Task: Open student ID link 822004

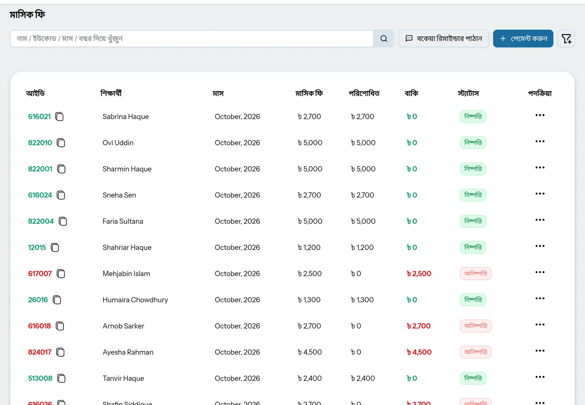Action: coord(41,222)
